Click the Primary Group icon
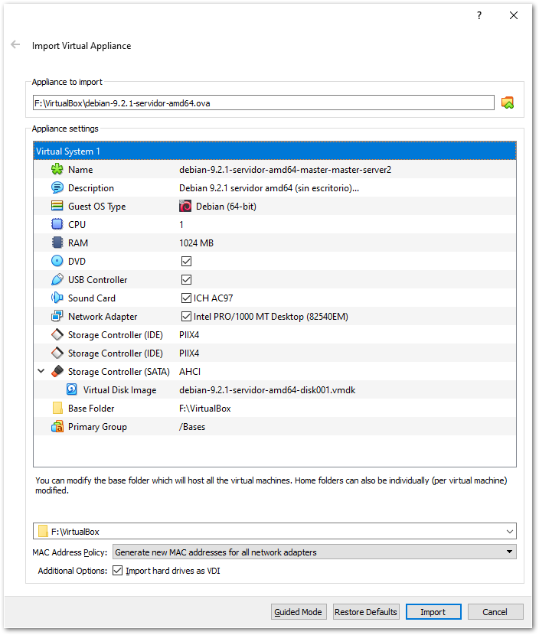Viewport: 539px width, 635px height. (x=57, y=426)
